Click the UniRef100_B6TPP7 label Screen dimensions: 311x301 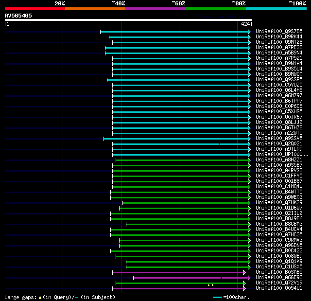[x=279, y=101]
